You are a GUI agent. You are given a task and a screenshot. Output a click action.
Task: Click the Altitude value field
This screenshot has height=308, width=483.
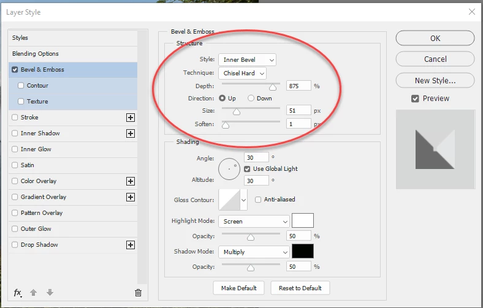click(x=256, y=181)
